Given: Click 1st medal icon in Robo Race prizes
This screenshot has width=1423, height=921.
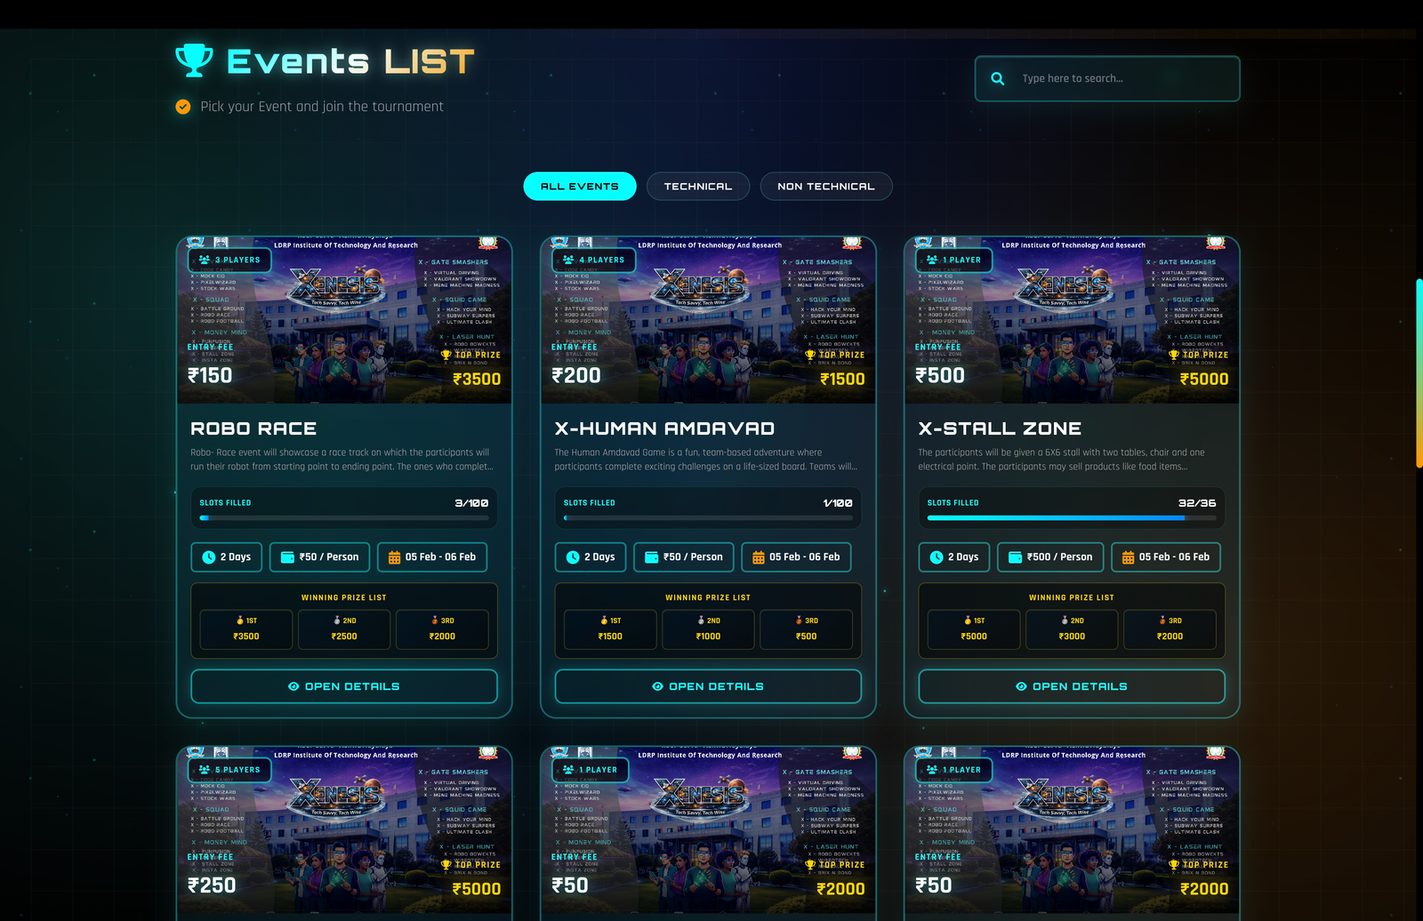Looking at the screenshot, I should (240, 621).
